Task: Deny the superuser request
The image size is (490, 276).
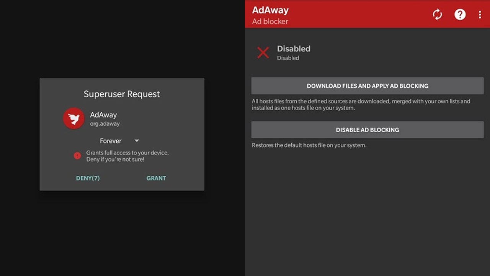Action: (x=88, y=178)
